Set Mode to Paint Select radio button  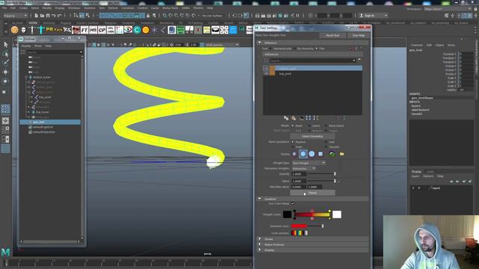(326, 126)
